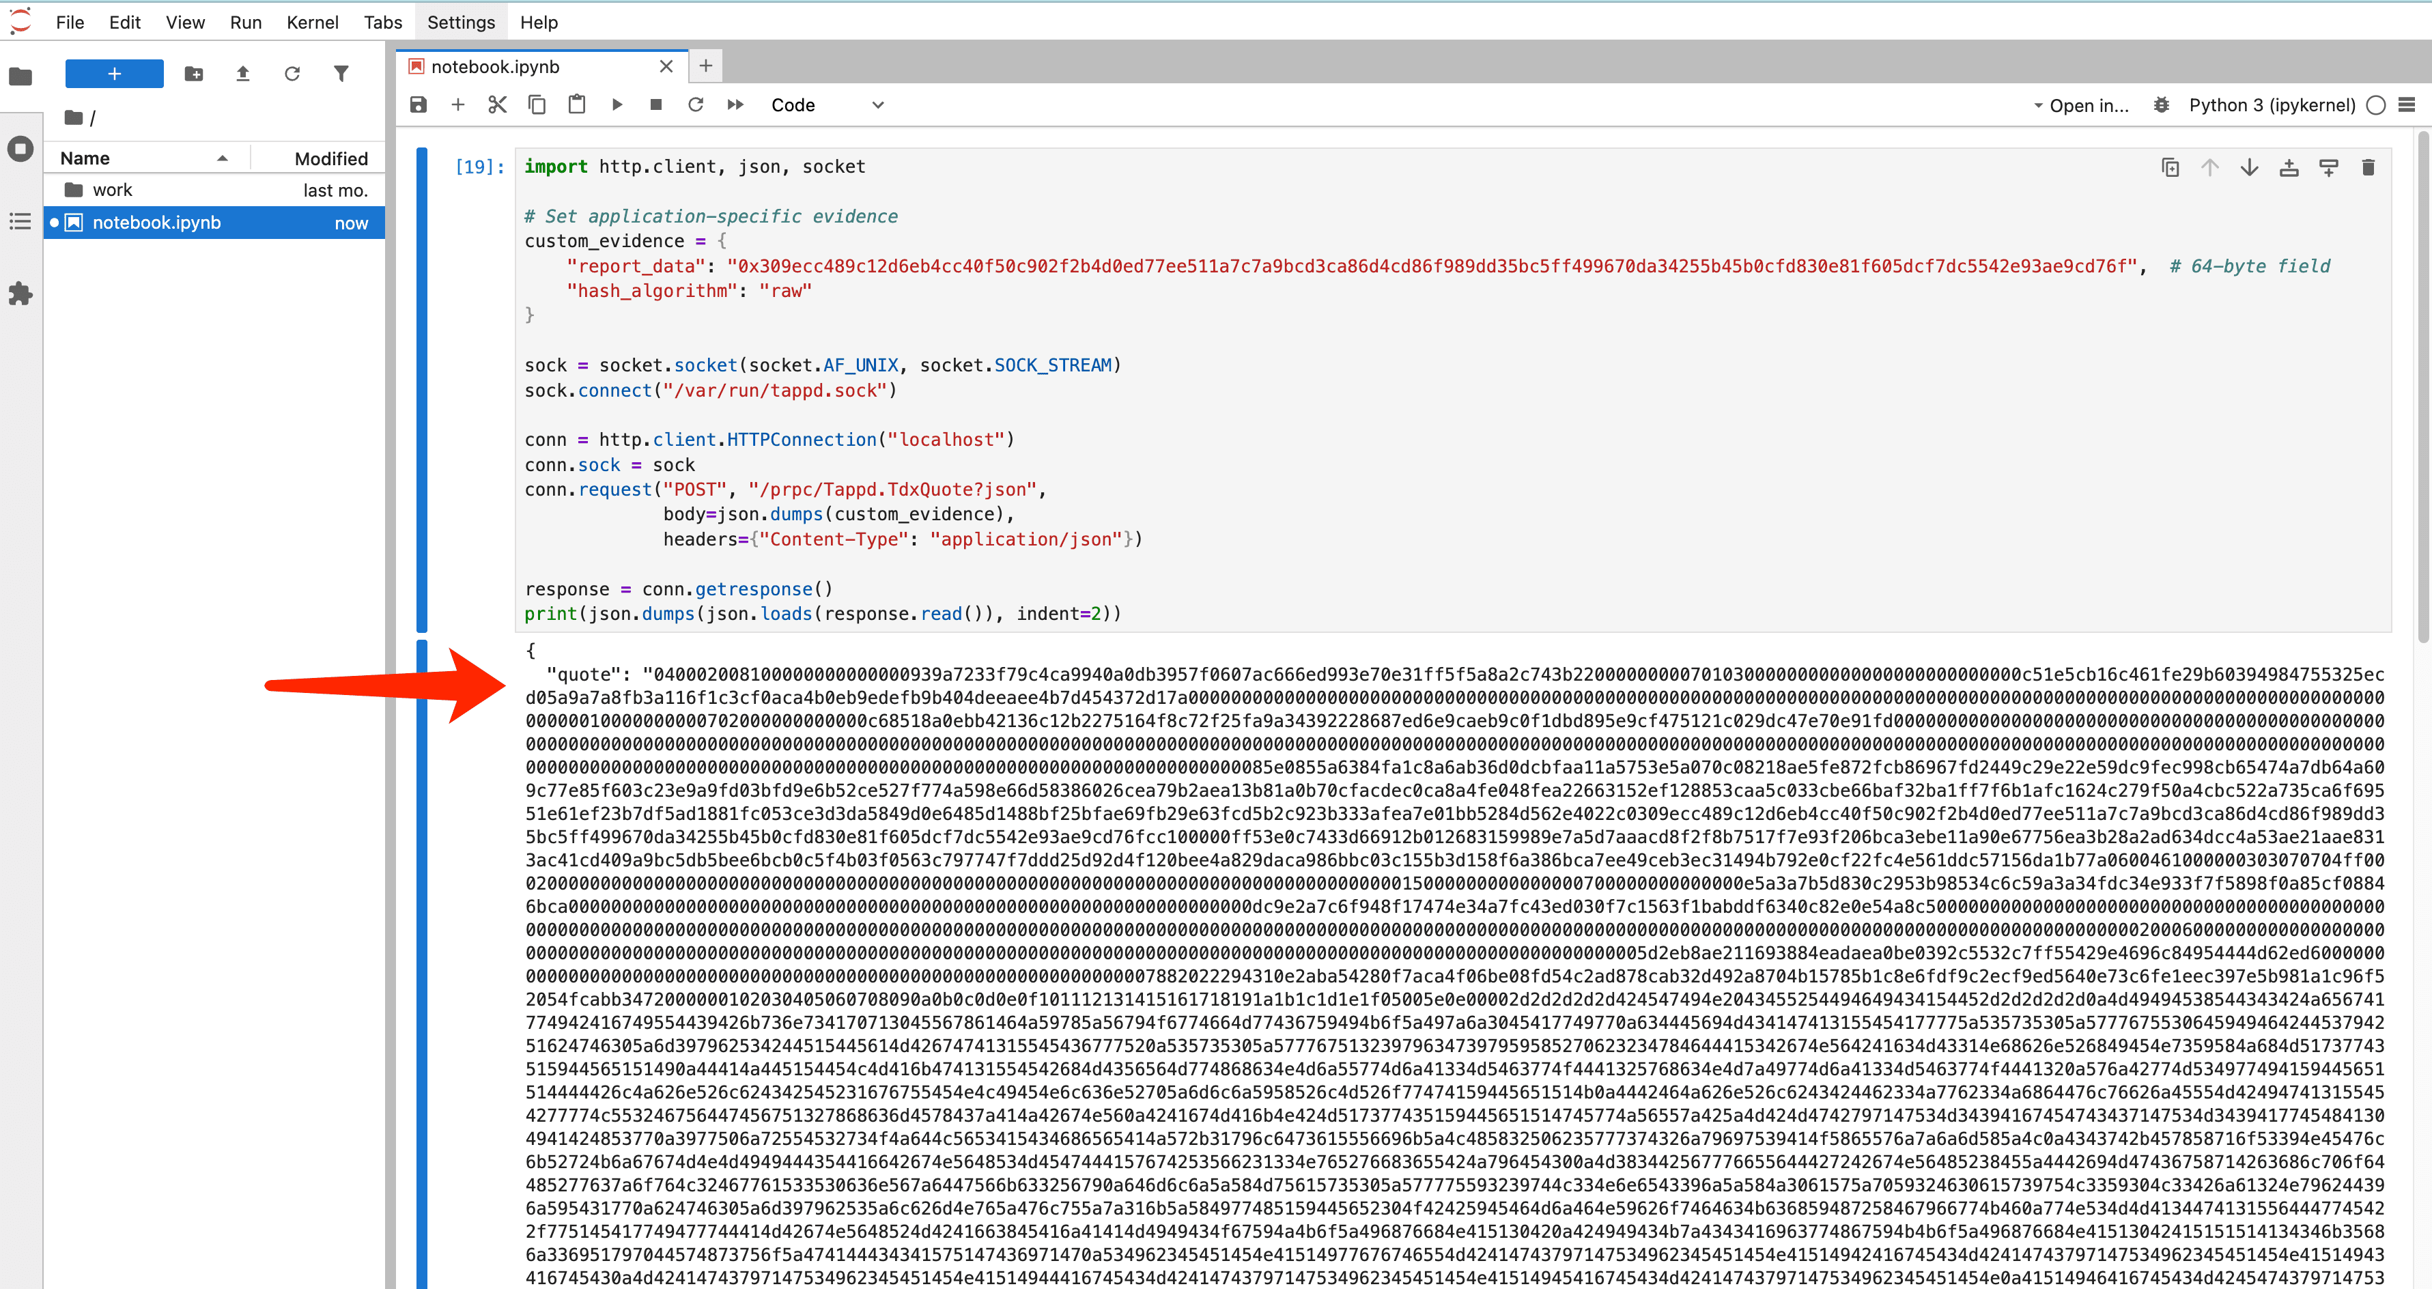Save the notebook with the disk icon
2432x1289 pixels.
[x=419, y=105]
